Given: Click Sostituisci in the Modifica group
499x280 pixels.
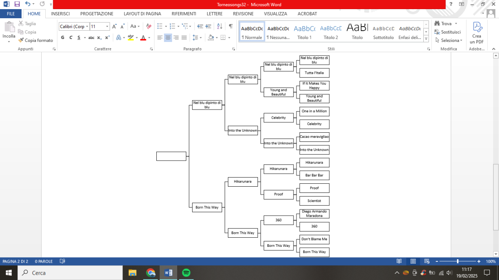Looking at the screenshot, I should coord(447,32).
